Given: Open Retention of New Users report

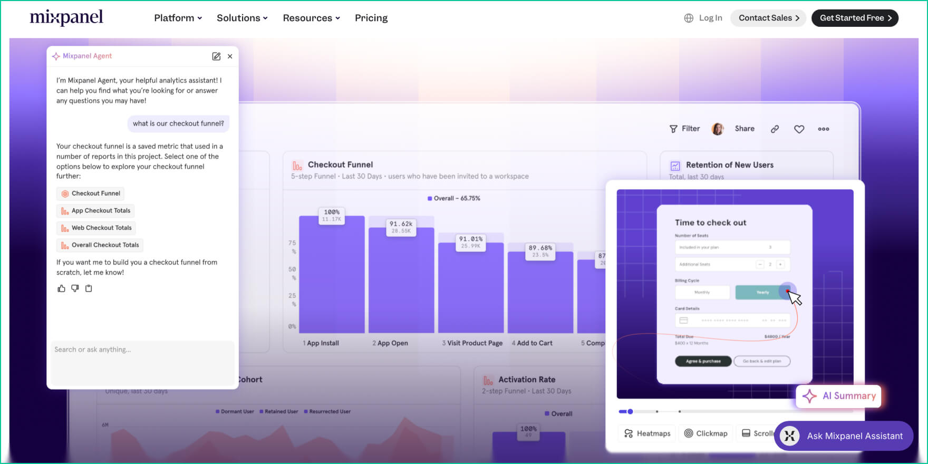Looking at the screenshot, I should 730,165.
